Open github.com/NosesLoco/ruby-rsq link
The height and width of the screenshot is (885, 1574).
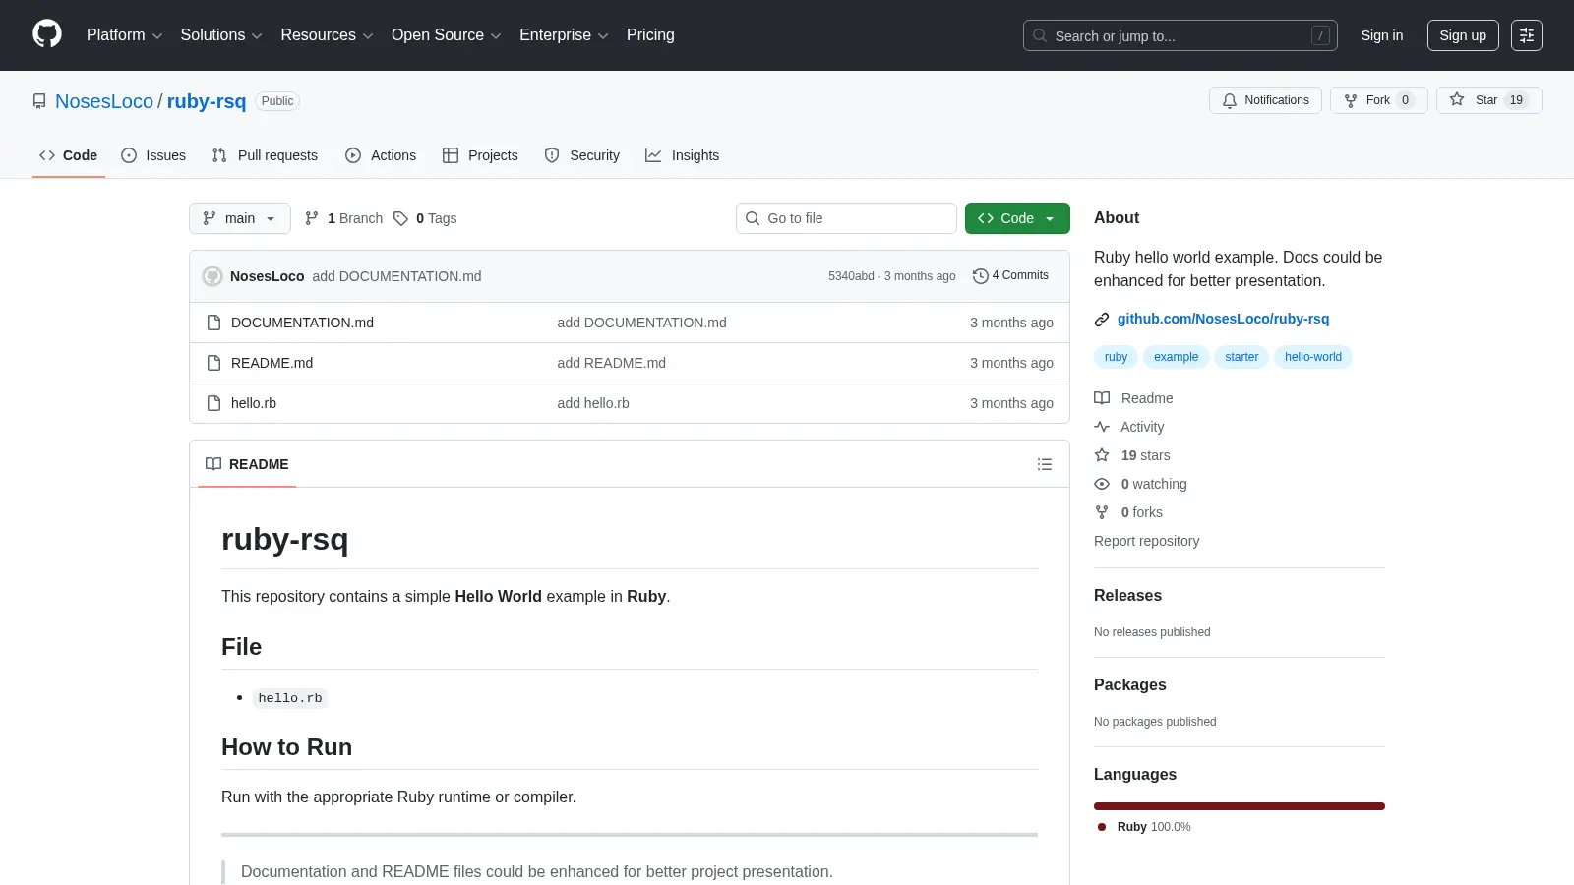tap(1223, 319)
